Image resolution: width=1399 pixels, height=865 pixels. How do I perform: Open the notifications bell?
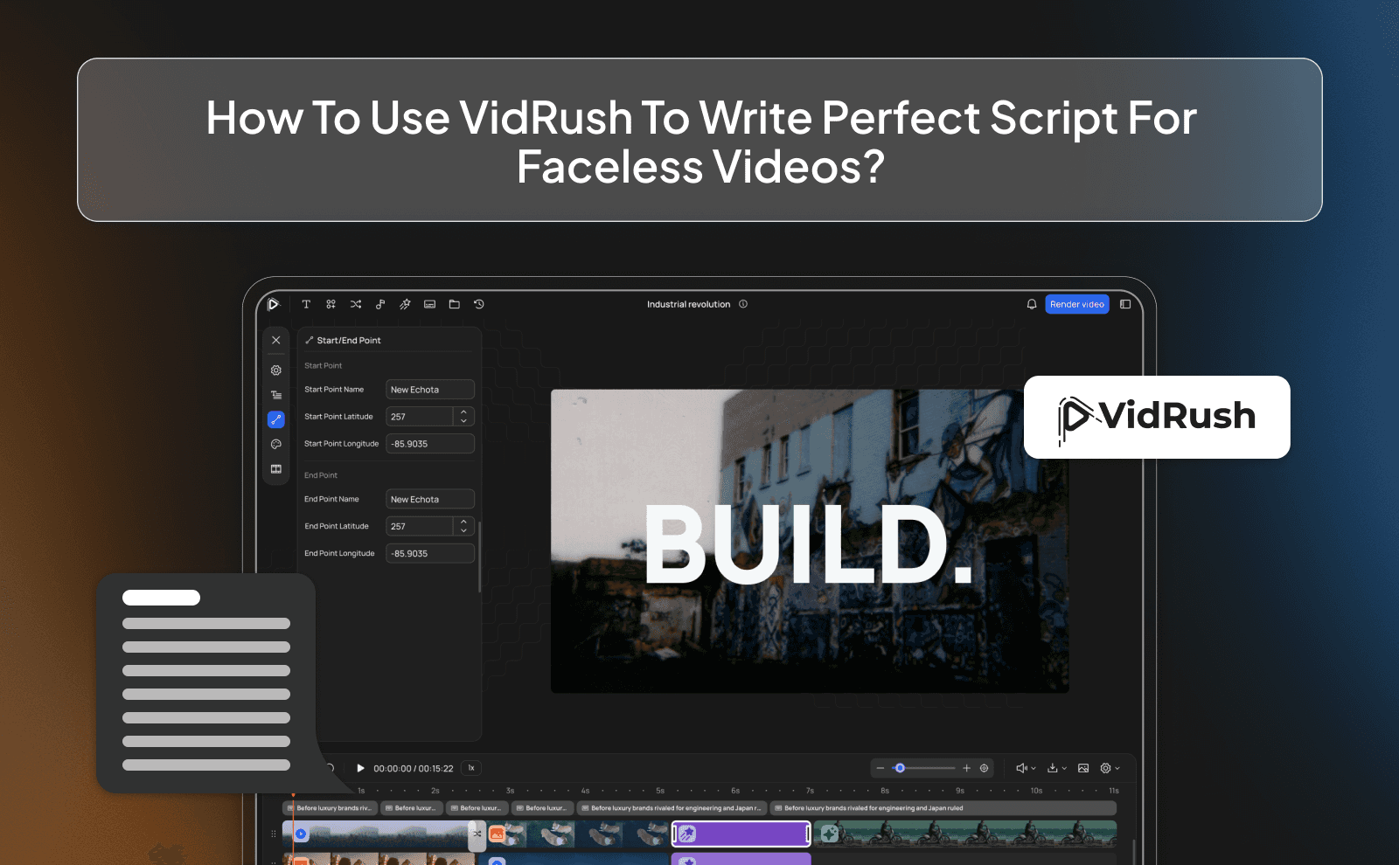[x=1032, y=304]
